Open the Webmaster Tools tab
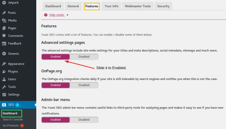The image size is (226, 129). click(138, 6)
